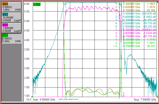Select the S11 trace status button

pyautogui.click(x=11, y=7)
